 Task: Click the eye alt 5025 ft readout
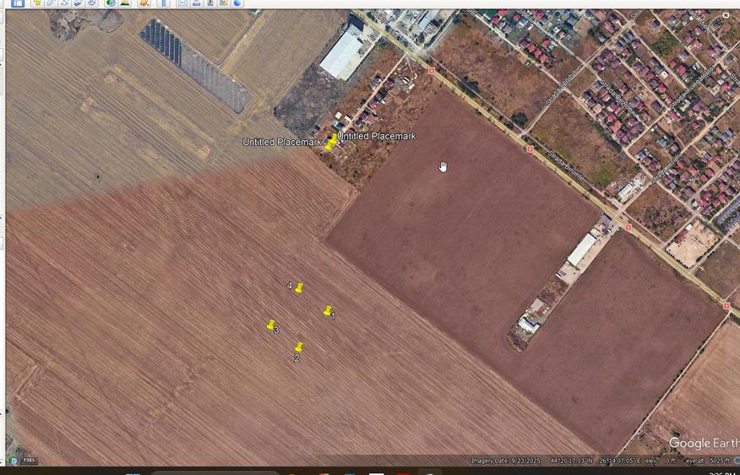[x=708, y=461]
